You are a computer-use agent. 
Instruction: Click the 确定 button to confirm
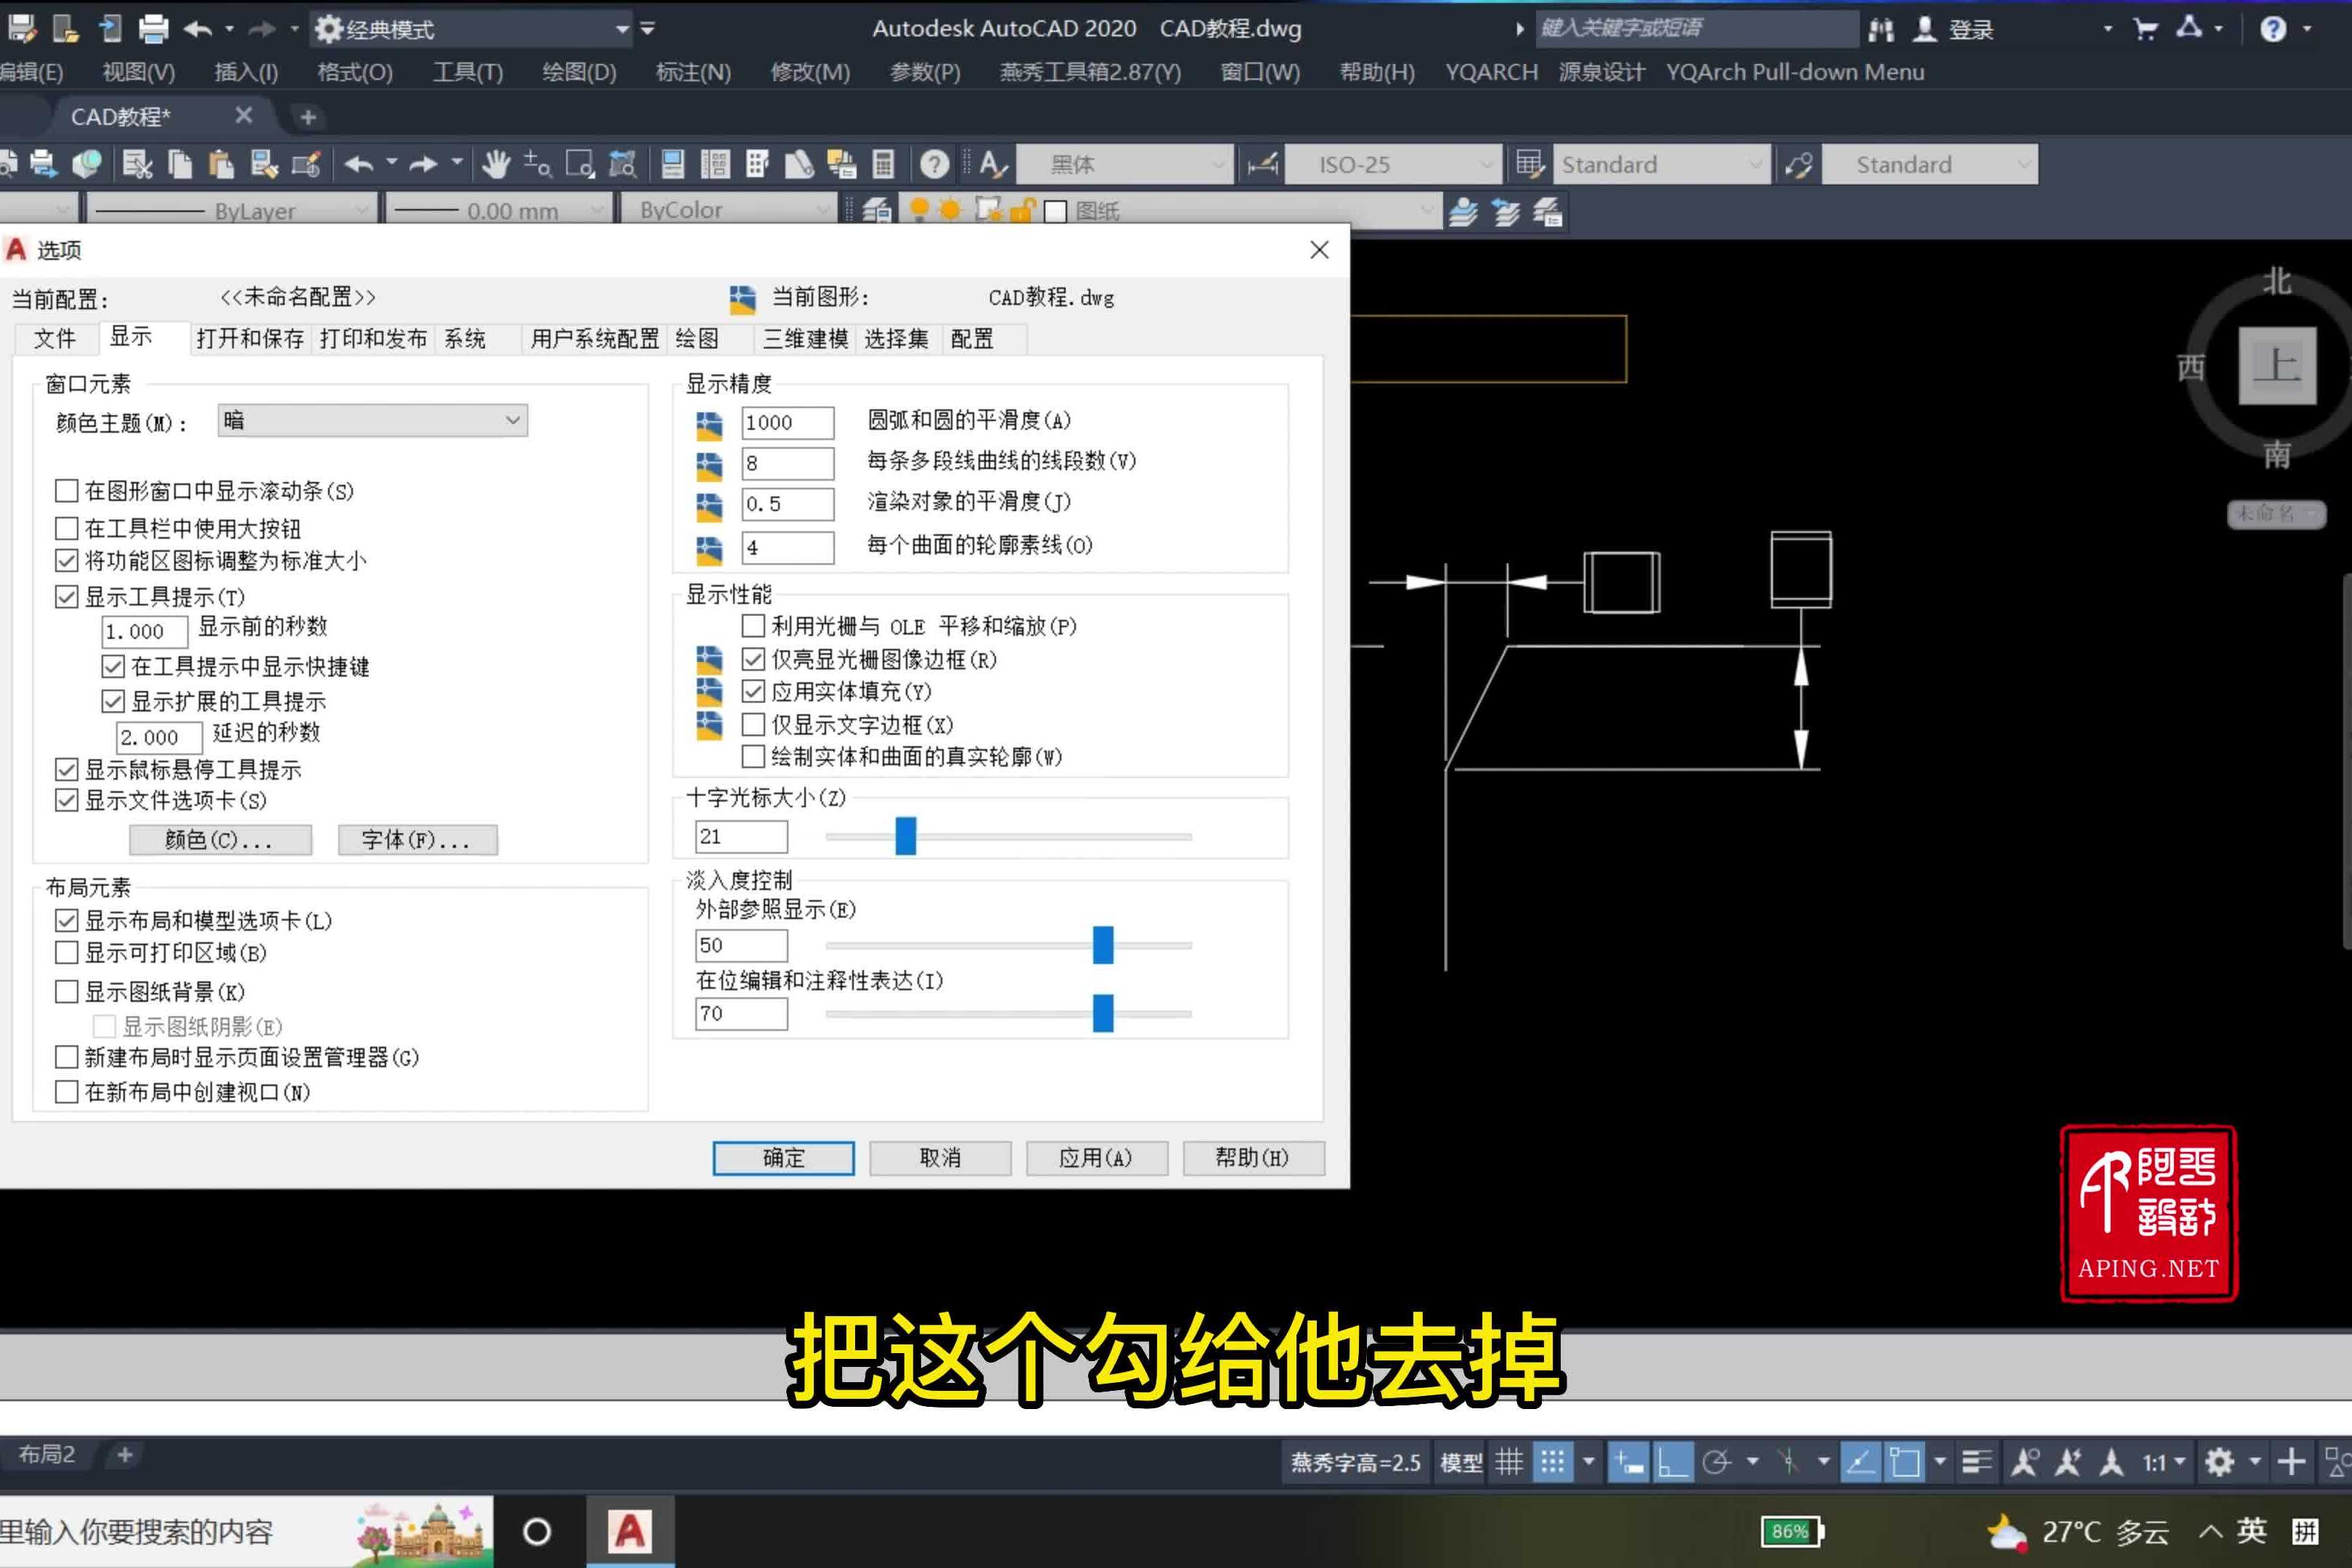point(783,1157)
